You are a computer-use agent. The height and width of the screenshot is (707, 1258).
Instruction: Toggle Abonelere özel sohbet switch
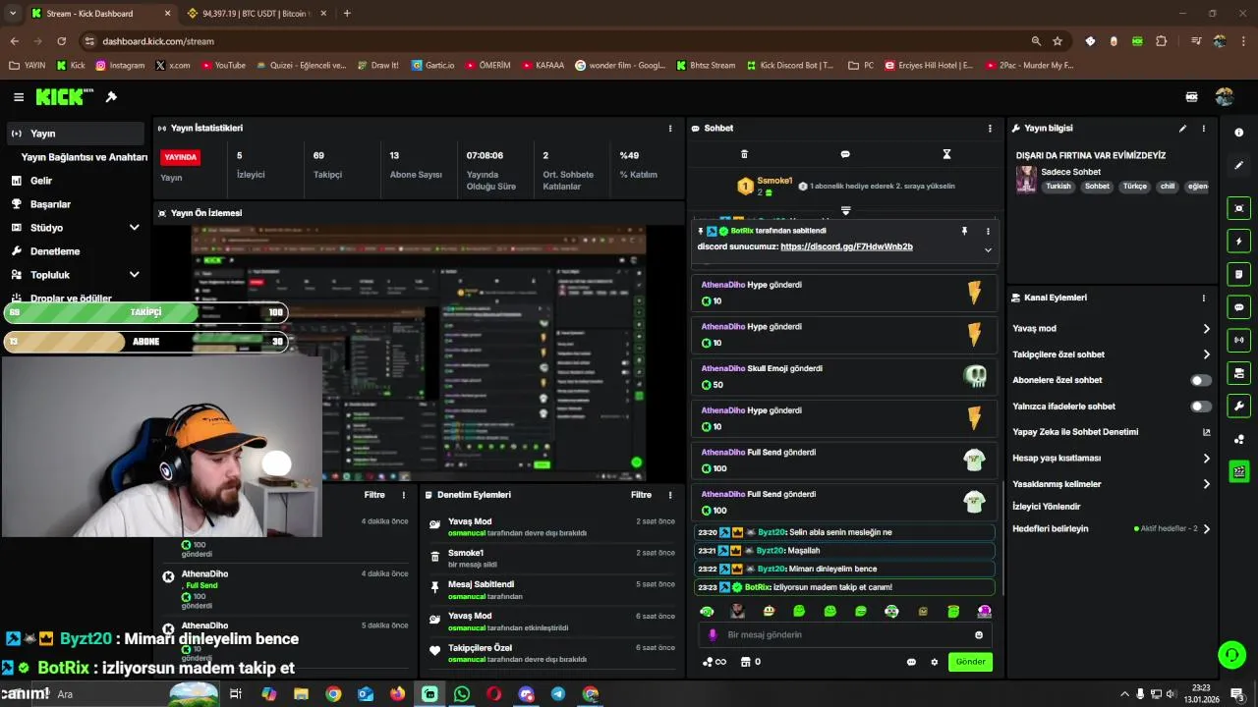(1201, 380)
